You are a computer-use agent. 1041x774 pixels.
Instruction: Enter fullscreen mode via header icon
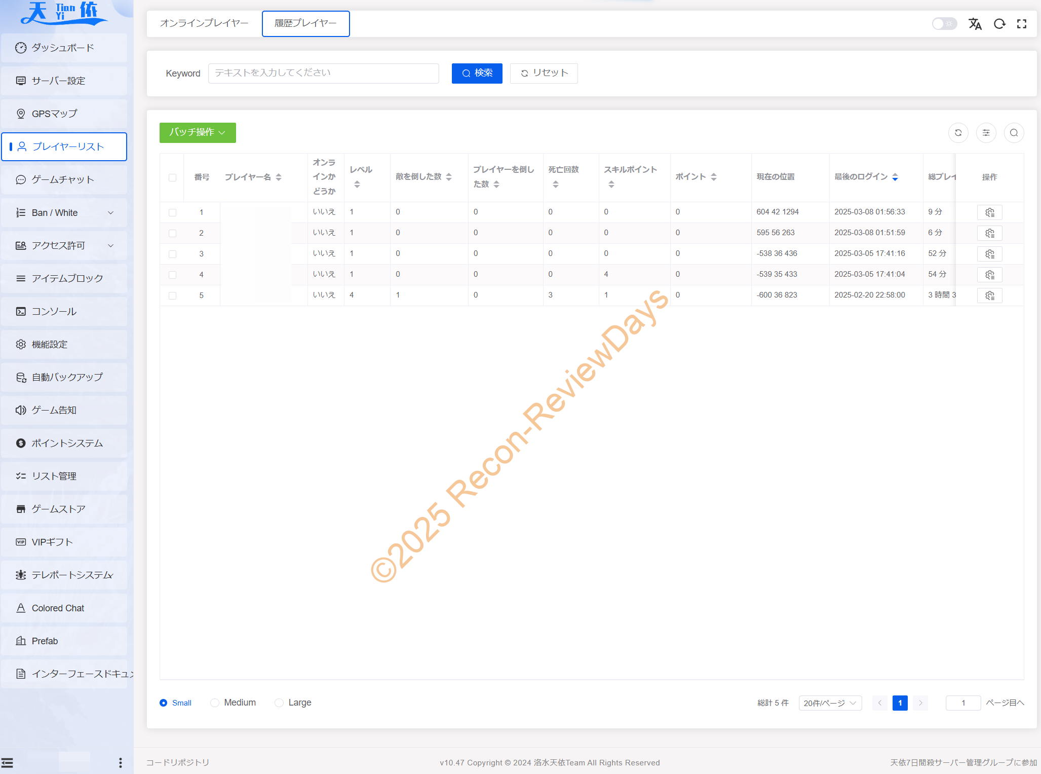1022,24
